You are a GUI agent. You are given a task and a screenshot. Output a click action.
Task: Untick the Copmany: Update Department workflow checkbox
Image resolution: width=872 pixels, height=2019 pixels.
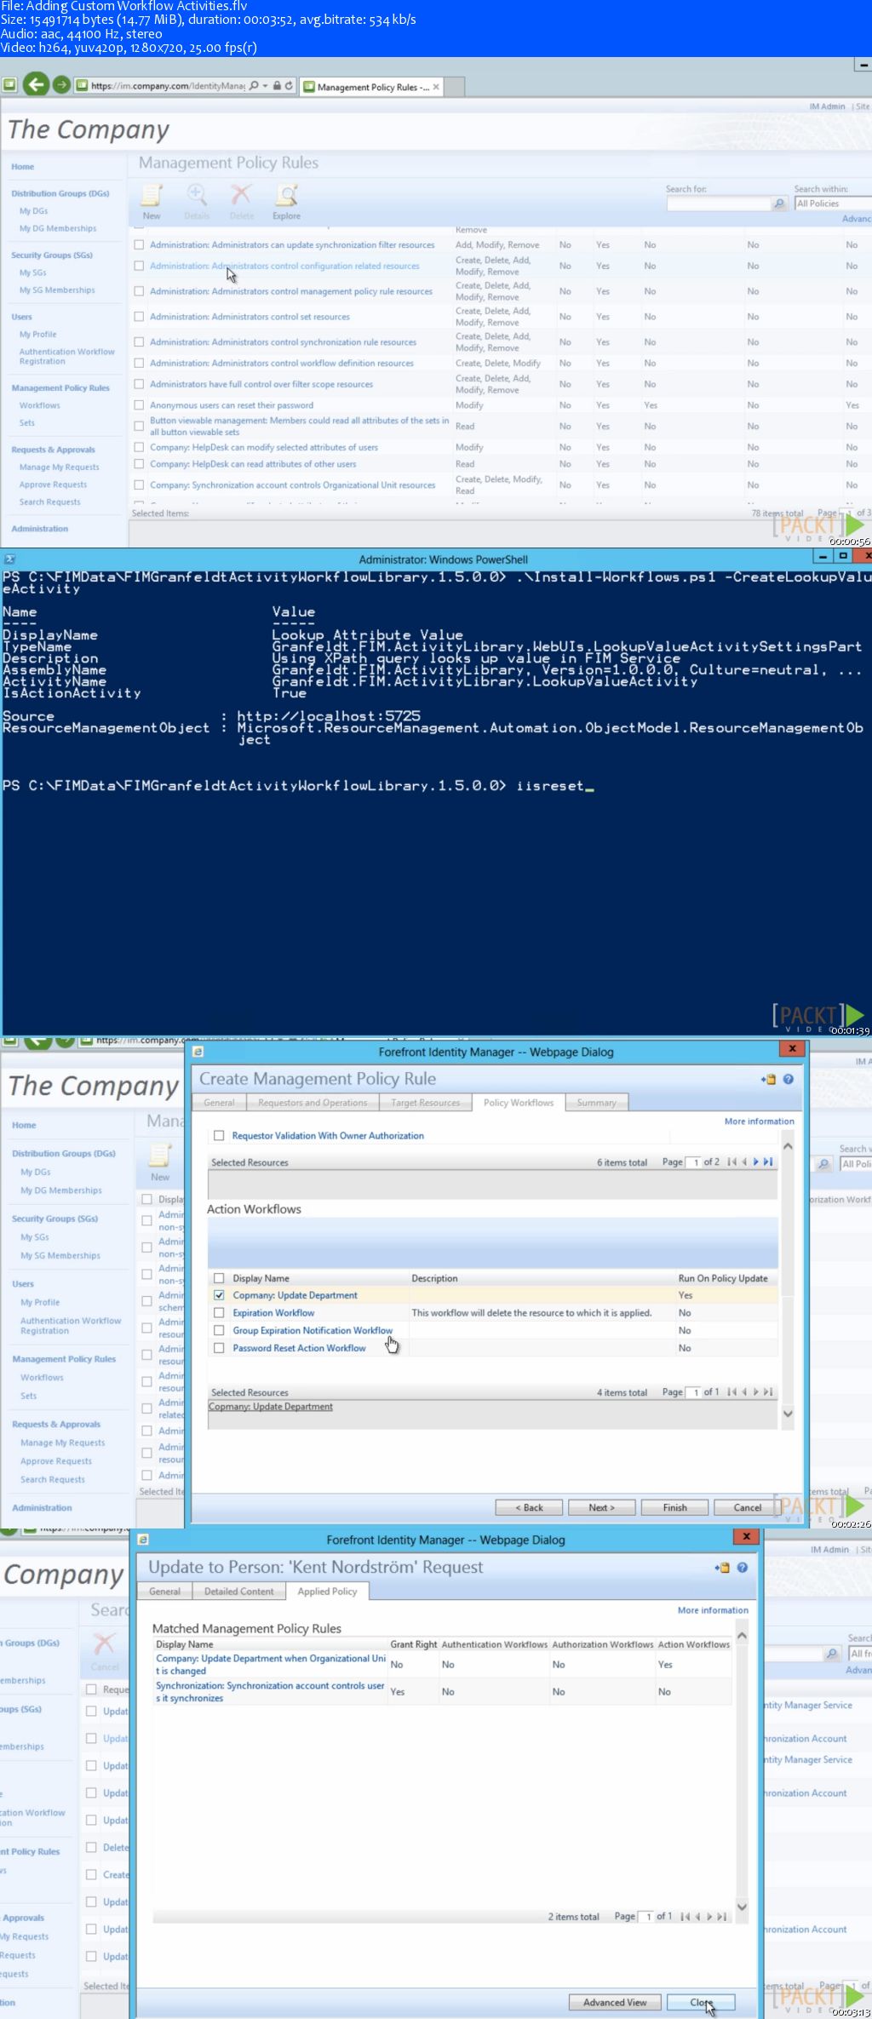[219, 1295]
